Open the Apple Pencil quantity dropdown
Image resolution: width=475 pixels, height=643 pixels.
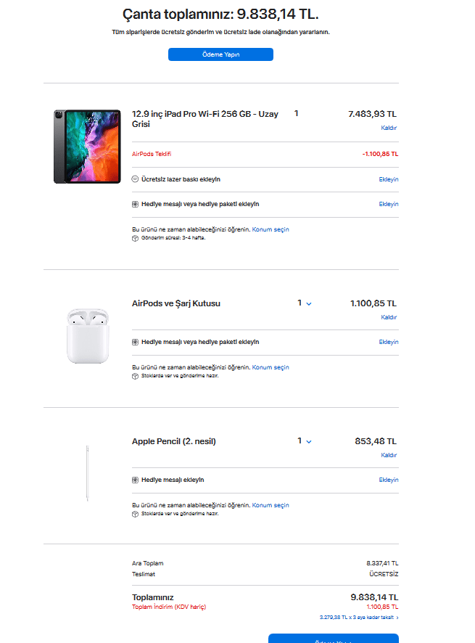[305, 441]
